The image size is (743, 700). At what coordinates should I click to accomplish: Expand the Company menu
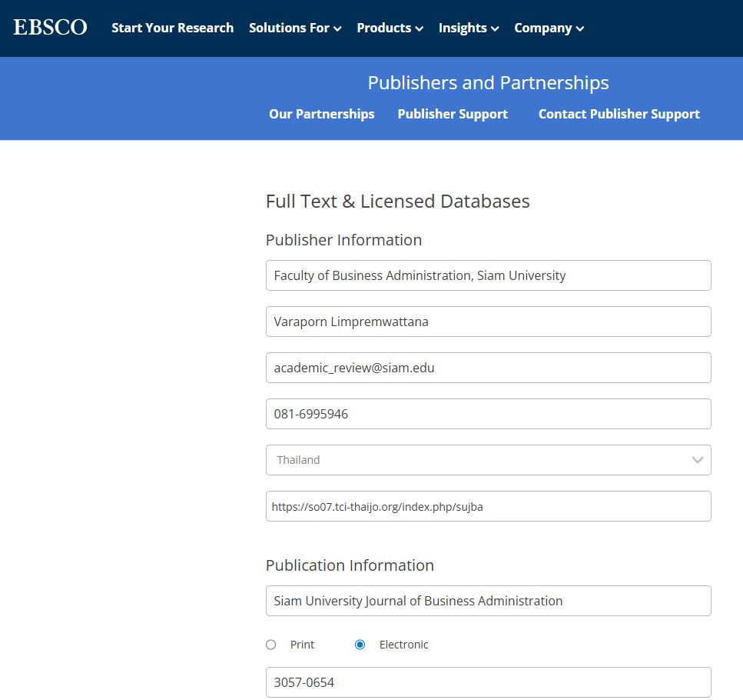[549, 28]
